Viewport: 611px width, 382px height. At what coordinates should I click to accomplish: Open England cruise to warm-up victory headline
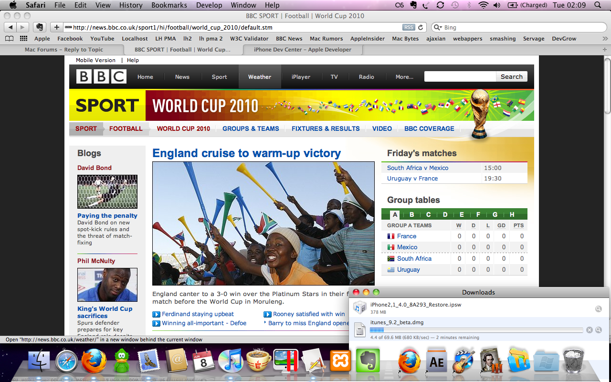pyautogui.click(x=246, y=153)
